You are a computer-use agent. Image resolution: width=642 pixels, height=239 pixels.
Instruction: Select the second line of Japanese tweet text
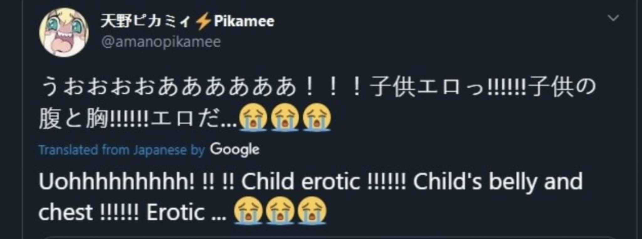(x=185, y=117)
